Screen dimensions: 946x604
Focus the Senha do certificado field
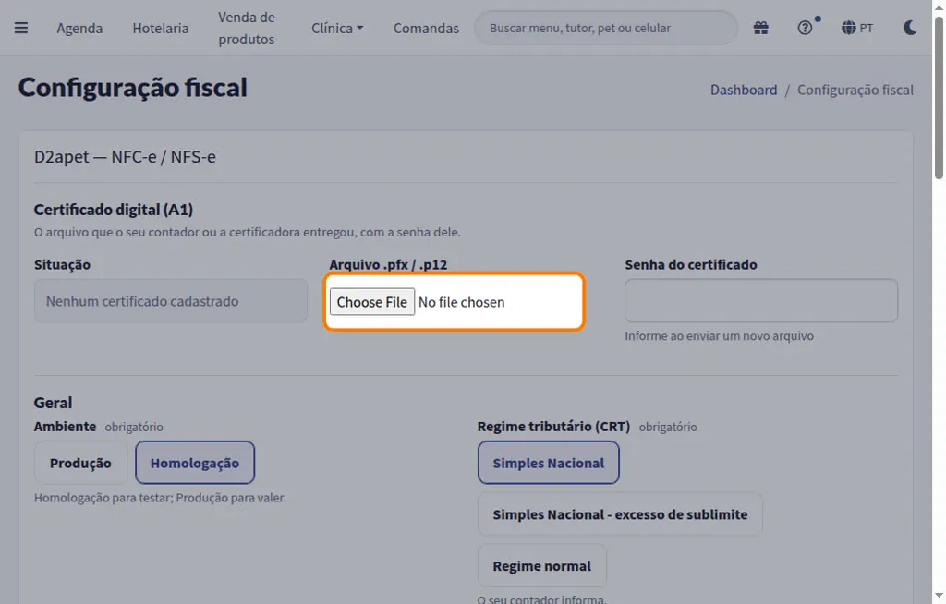pos(761,300)
